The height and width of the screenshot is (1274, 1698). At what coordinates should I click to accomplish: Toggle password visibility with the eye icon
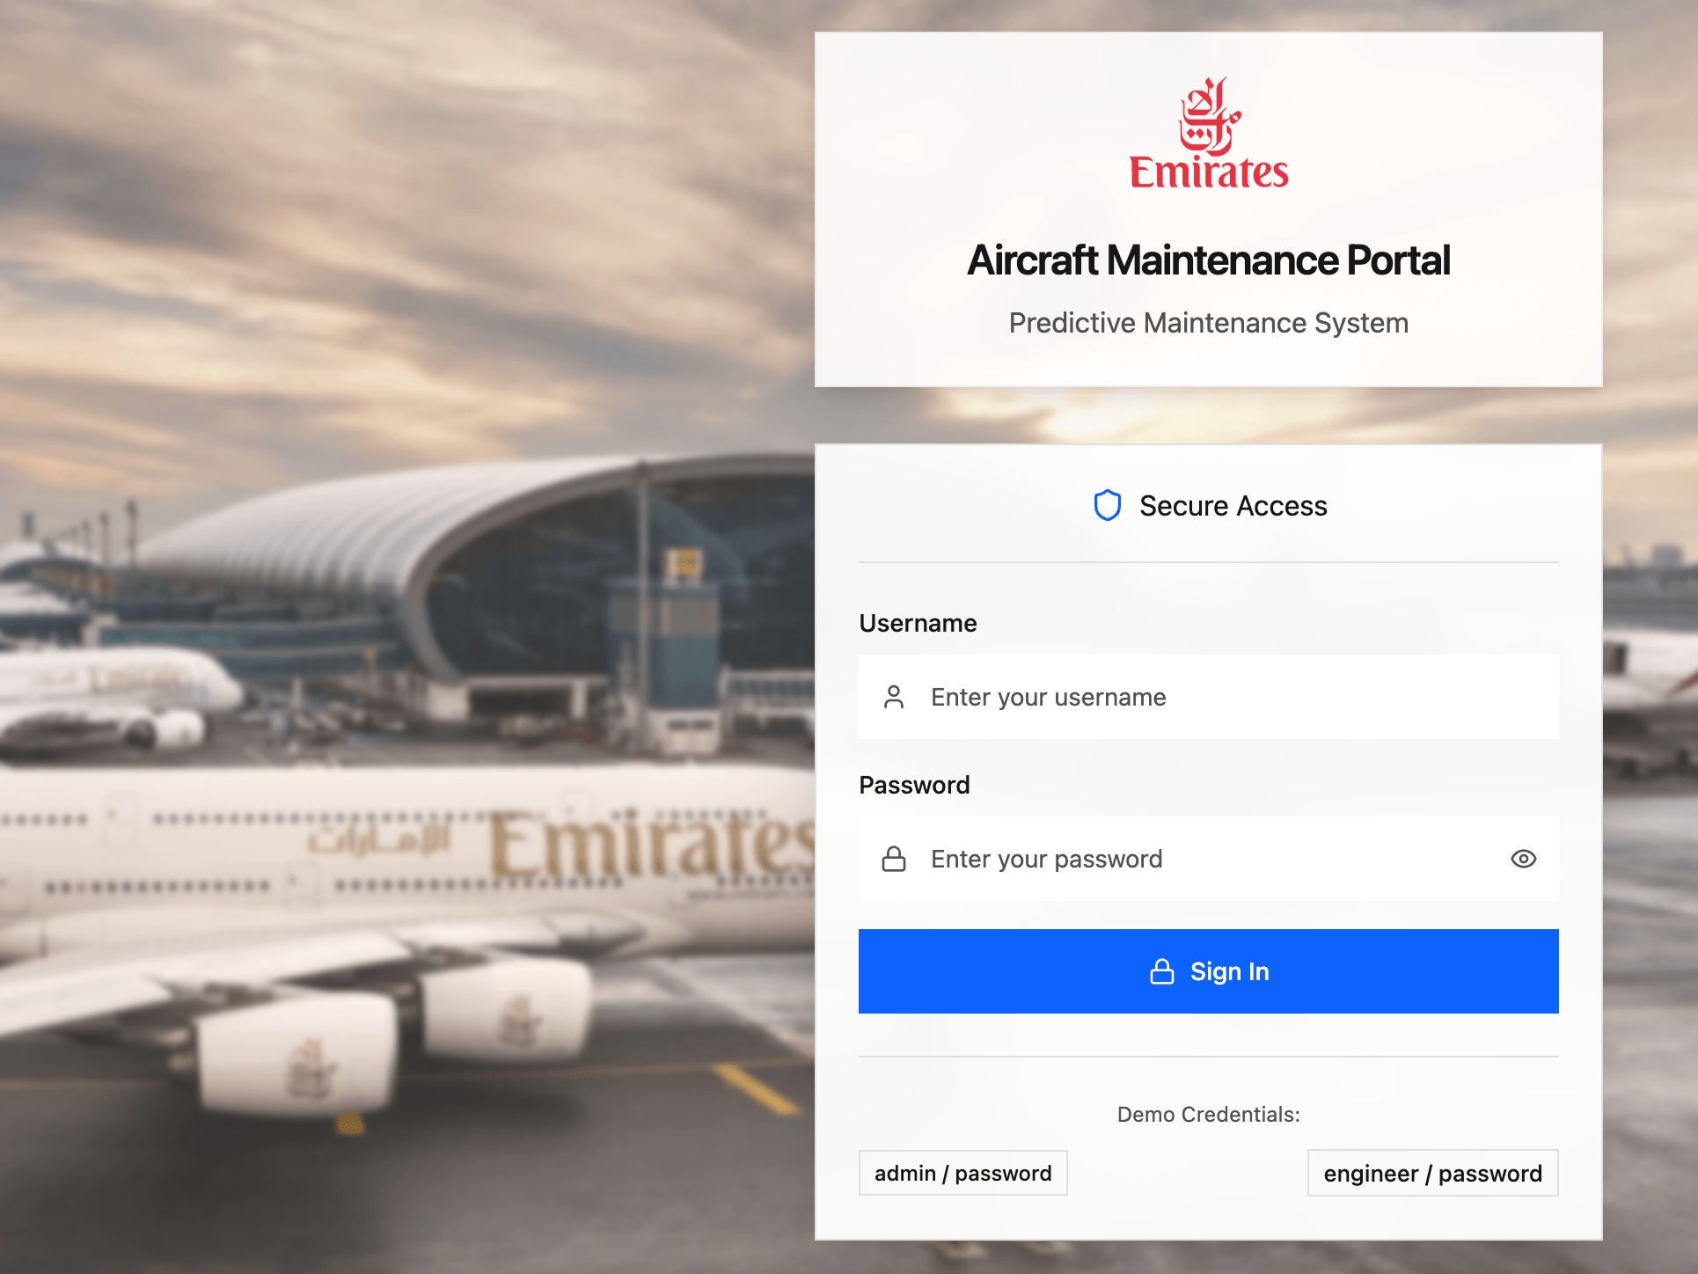click(x=1524, y=859)
